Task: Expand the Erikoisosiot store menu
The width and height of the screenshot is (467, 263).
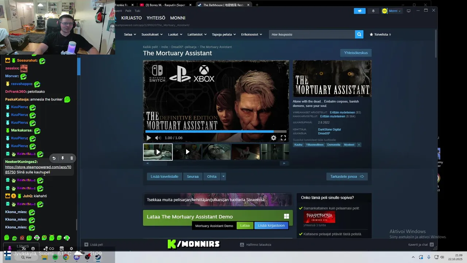Action: 252,34
